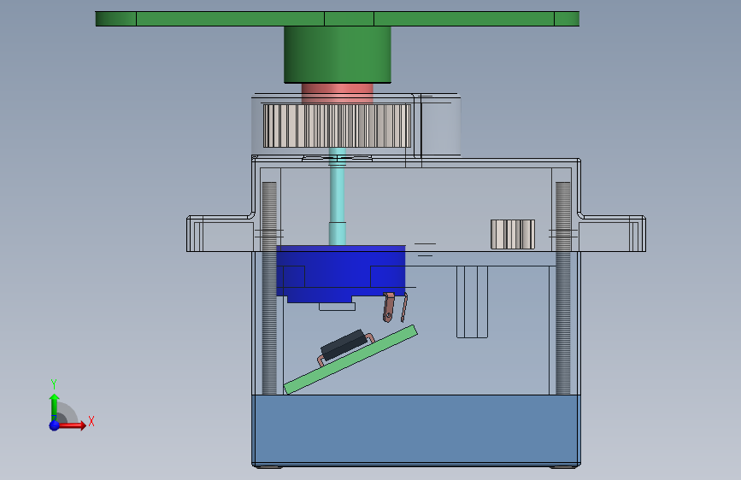Select the blue potentiometer body
This screenshot has height=480, width=741.
click(341, 273)
